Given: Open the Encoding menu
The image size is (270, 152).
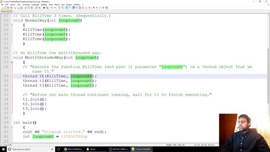Looking at the screenshot, I should tap(26, 5).
